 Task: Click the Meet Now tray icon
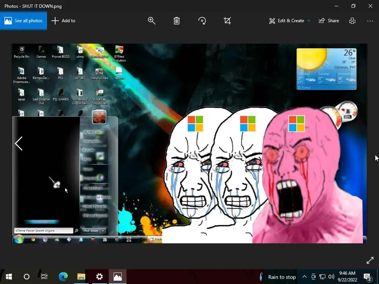pyautogui.click(x=313, y=277)
